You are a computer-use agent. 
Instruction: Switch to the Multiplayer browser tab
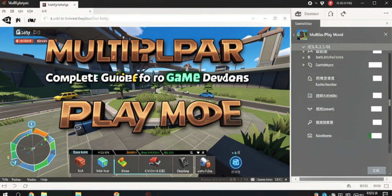click(x=59, y=5)
